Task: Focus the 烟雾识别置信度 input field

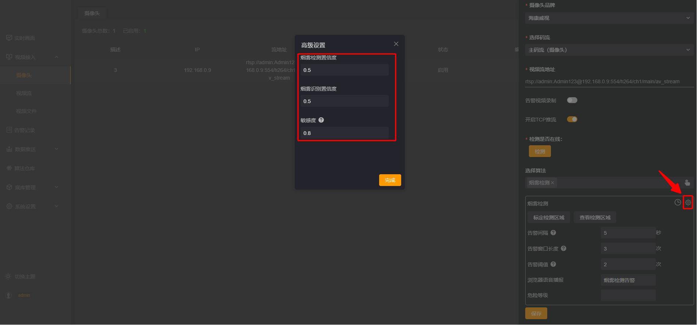Action: click(x=344, y=101)
